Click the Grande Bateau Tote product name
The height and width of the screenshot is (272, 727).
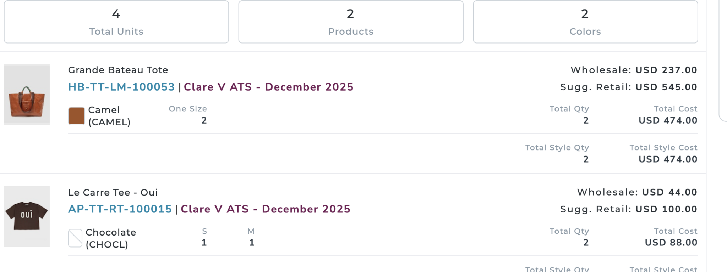point(118,70)
